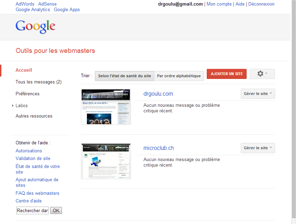Sort by Selon l'état de santé du site
This screenshot has width=296, height=224.
[x=125, y=76]
